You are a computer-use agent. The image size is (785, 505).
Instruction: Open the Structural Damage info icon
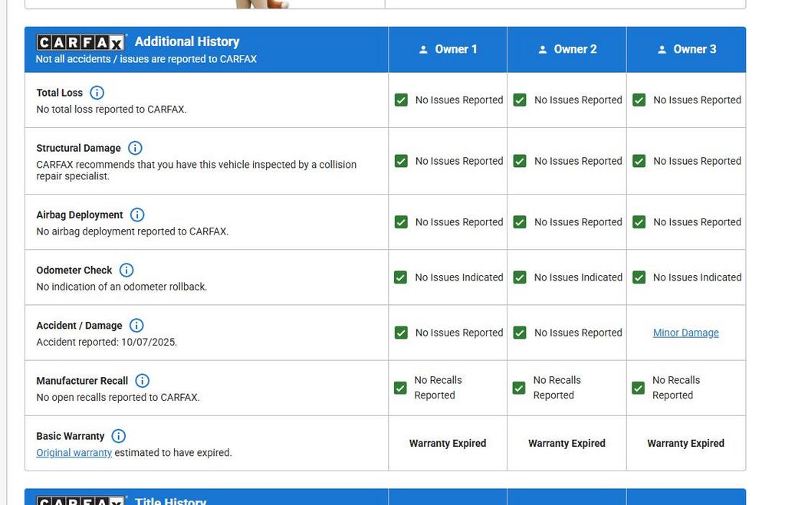[135, 148]
